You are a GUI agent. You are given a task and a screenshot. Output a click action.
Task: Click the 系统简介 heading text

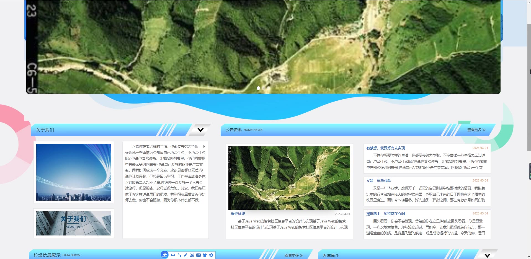[x=331, y=255]
